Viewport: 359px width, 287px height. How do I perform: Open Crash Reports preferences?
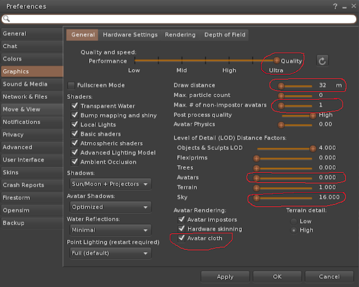click(32, 185)
